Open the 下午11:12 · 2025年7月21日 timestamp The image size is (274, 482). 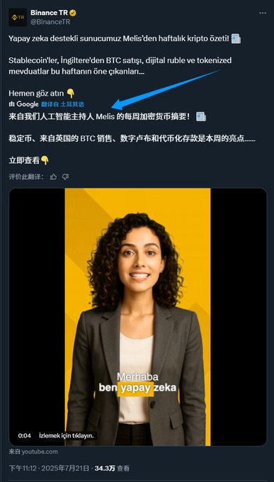(50, 469)
